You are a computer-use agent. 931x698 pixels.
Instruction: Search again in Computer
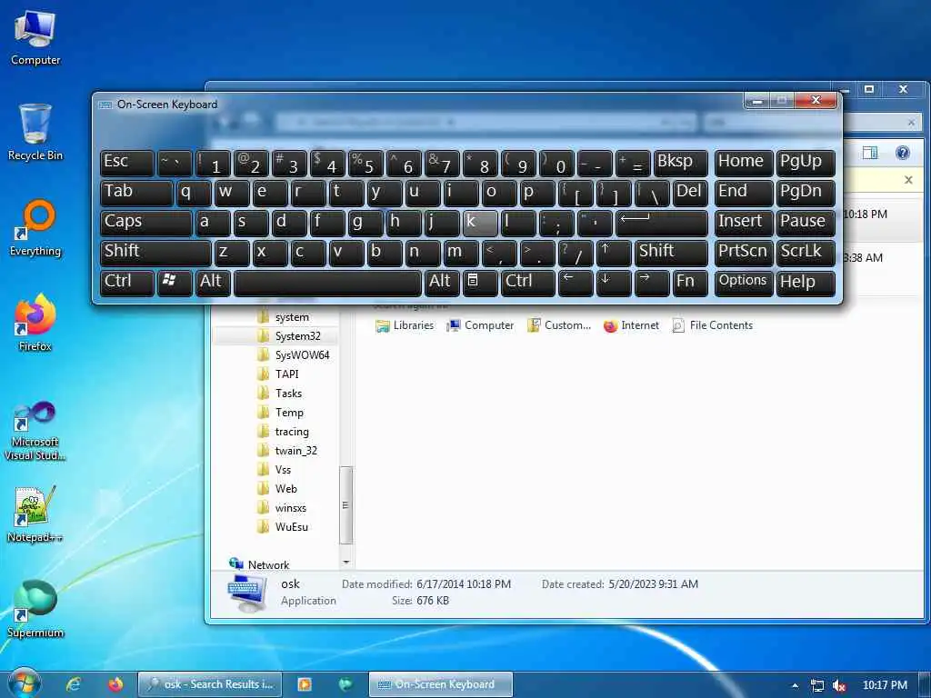point(480,325)
